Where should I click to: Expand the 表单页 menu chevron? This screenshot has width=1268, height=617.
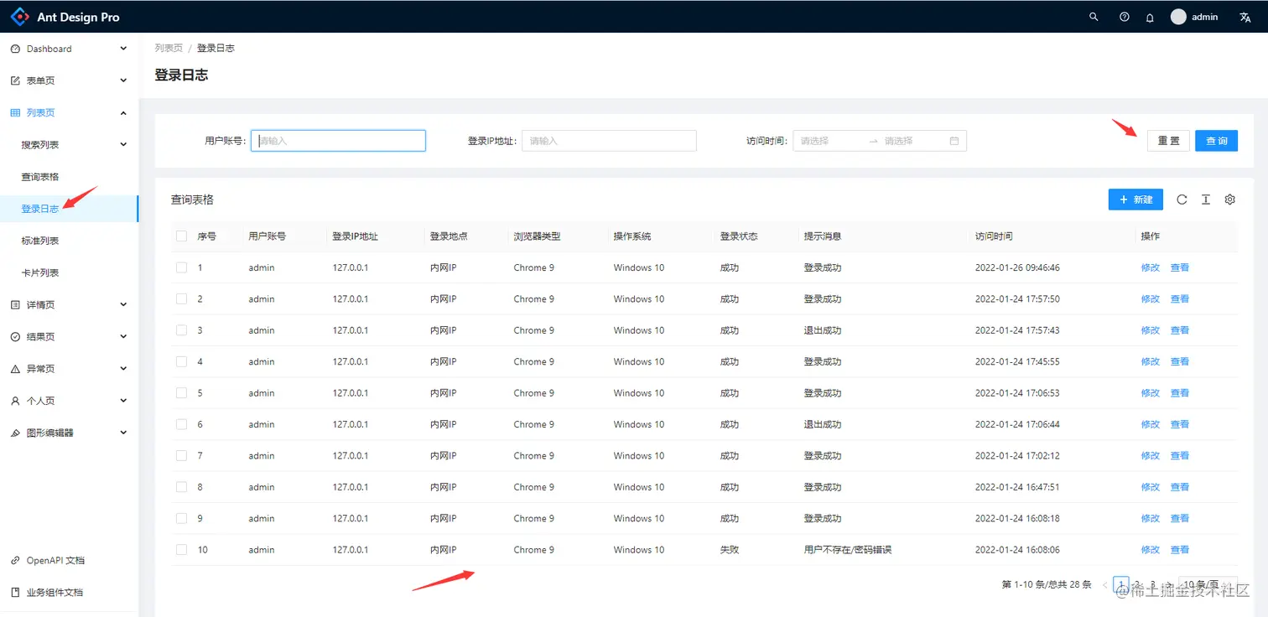click(123, 80)
